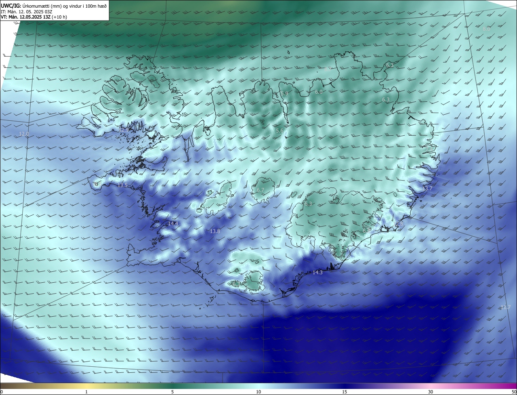
Task: Click the 11.7 value in the southeast
Action: coord(506,307)
